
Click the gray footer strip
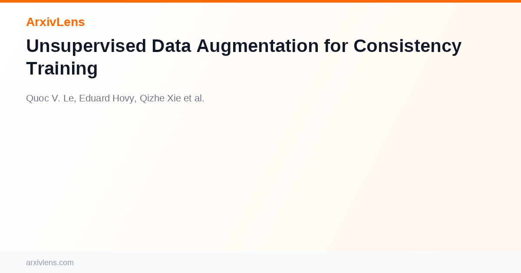(260, 262)
